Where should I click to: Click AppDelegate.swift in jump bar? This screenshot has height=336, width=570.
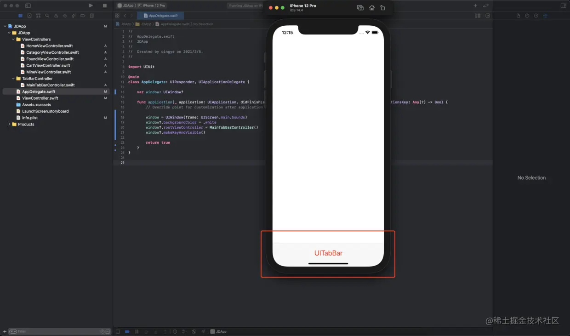(x=172, y=24)
